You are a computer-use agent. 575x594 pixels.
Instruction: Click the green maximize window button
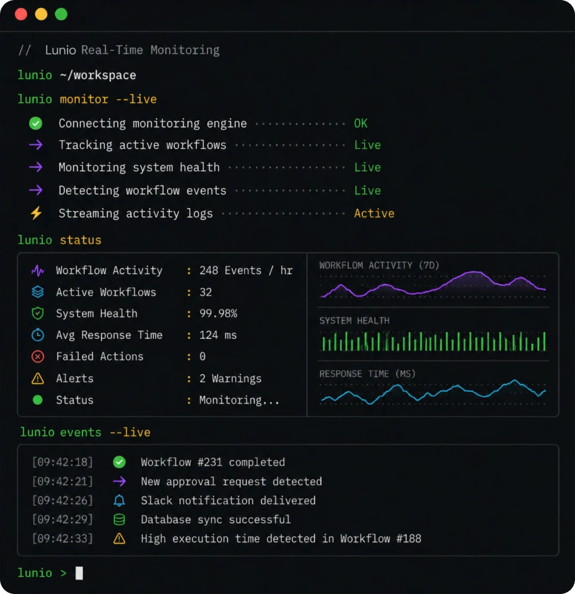coord(61,14)
